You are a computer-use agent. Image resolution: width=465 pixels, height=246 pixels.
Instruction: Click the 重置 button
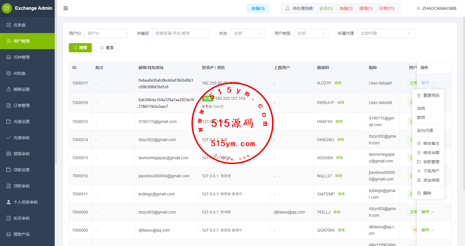(x=107, y=48)
